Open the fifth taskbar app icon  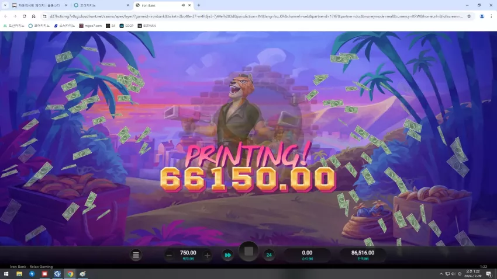pyautogui.click(x=57, y=274)
